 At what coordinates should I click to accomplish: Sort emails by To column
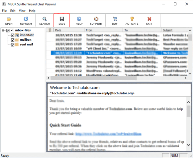[142, 30]
